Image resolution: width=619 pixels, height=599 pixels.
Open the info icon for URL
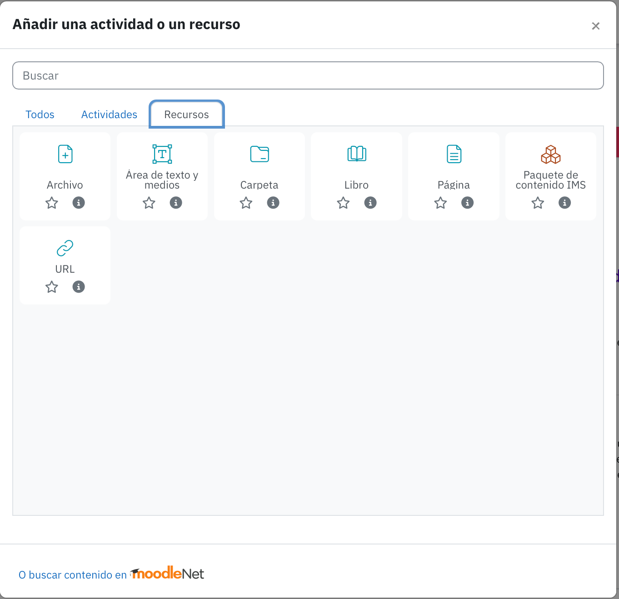point(79,287)
